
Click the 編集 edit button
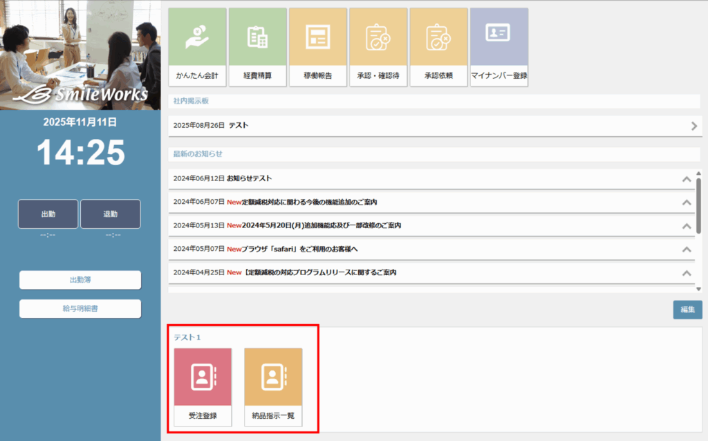coord(687,310)
